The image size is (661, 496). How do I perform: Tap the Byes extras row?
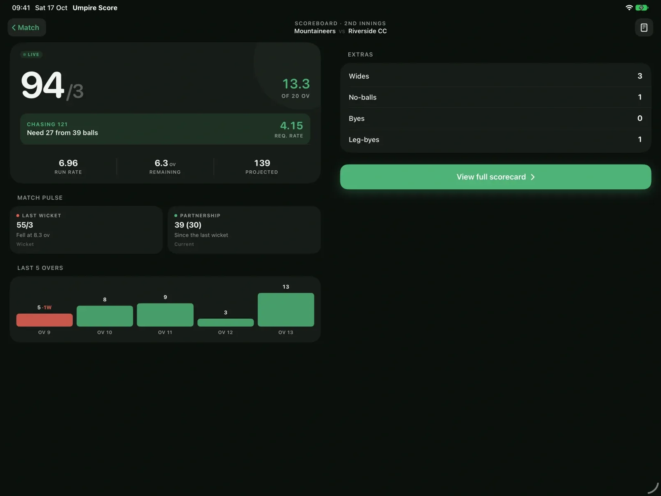pos(495,119)
